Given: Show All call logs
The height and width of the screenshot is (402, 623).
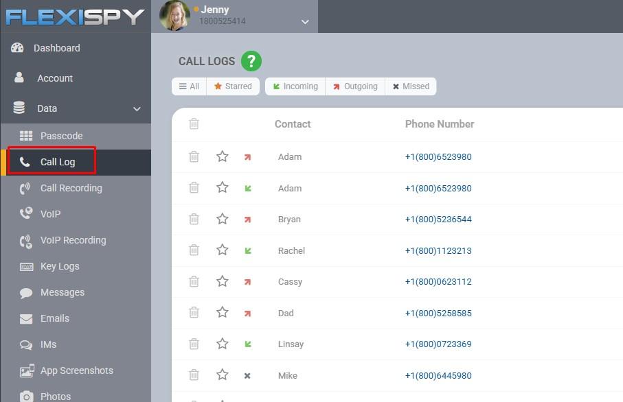Looking at the screenshot, I should click(189, 86).
